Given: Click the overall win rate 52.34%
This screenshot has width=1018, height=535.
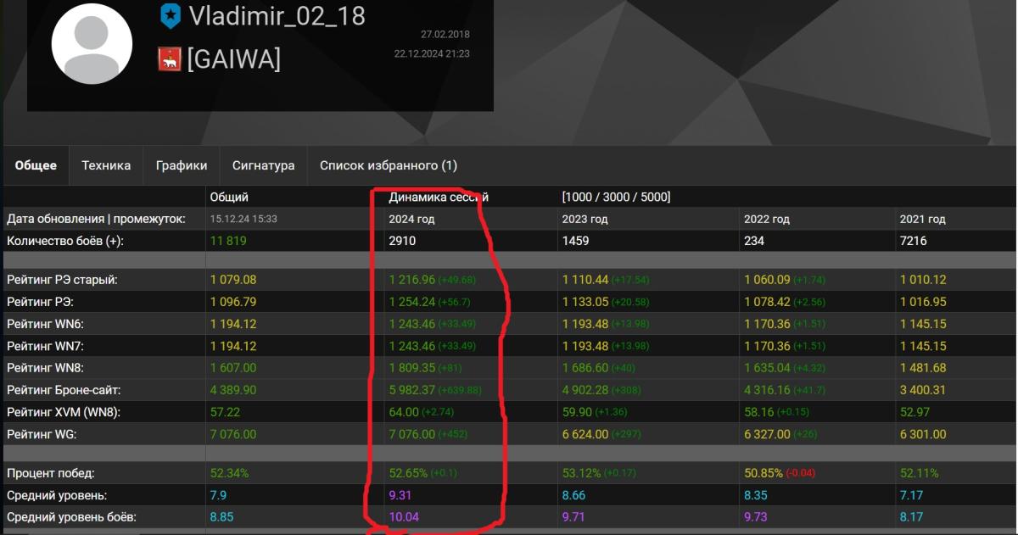Looking at the screenshot, I should tap(229, 473).
